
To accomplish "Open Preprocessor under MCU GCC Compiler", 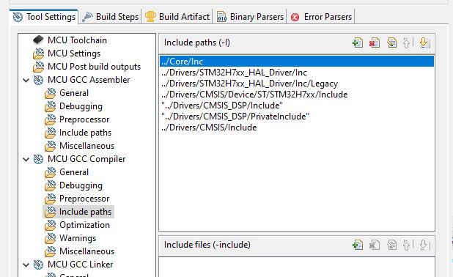I will pyautogui.click(x=84, y=199).
